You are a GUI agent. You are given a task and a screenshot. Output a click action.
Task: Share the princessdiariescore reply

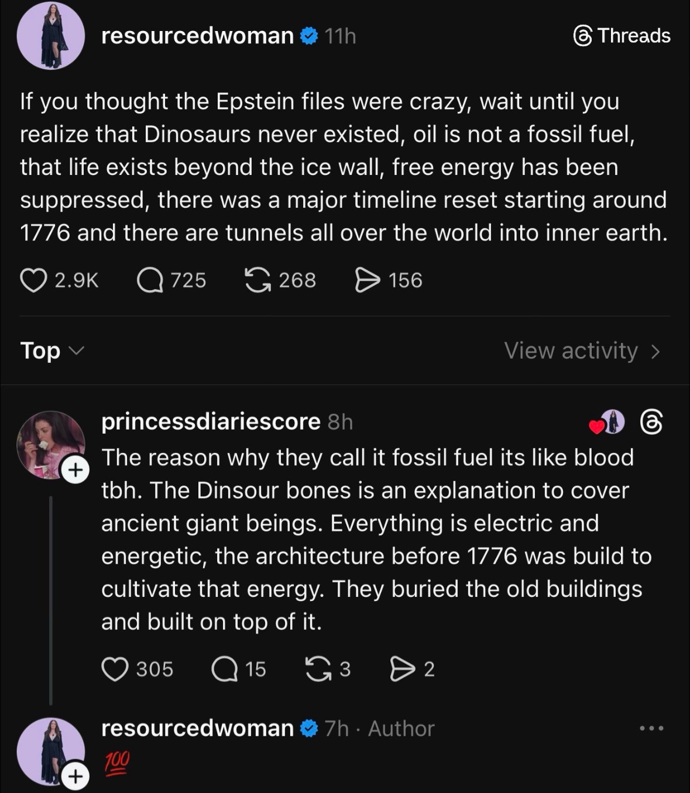coord(402,669)
